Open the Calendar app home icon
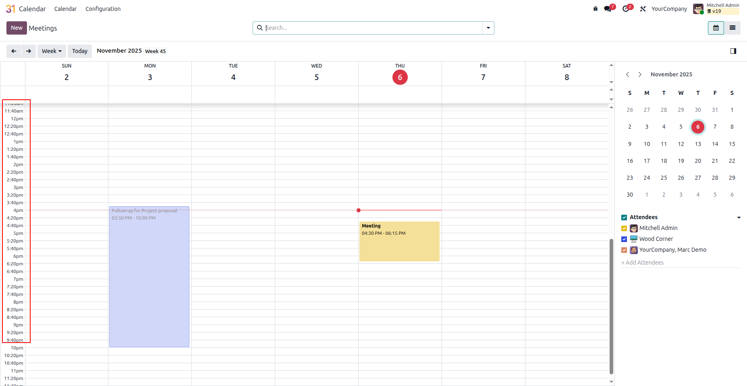Screen dimensions: 747x386 click(10, 9)
